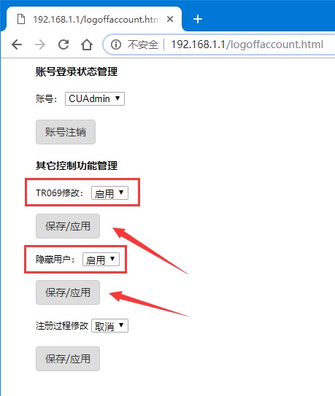Click the 其它控制功能管理 heading
This screenshot has width=335, height=396.
click(77, 166)
